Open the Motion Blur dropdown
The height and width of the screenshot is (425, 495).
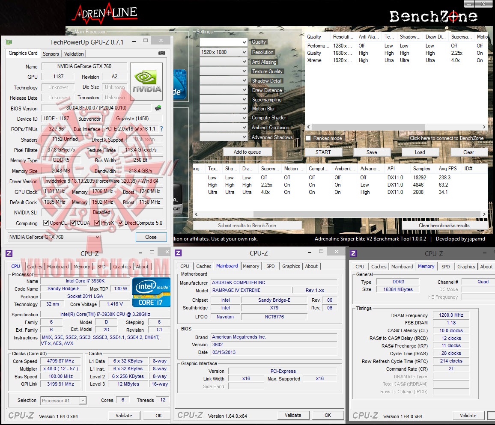pos(224,109)
